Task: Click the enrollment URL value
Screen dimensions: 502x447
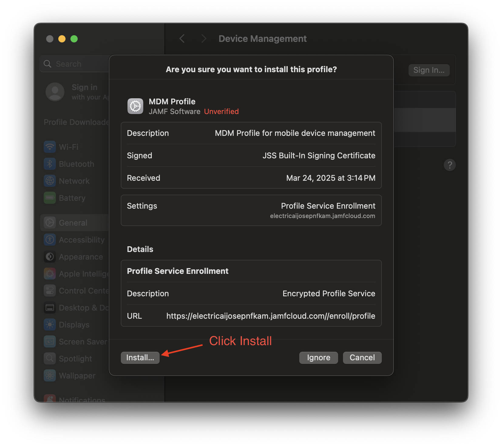Action: pyautogui.click(x=271, y=316)
